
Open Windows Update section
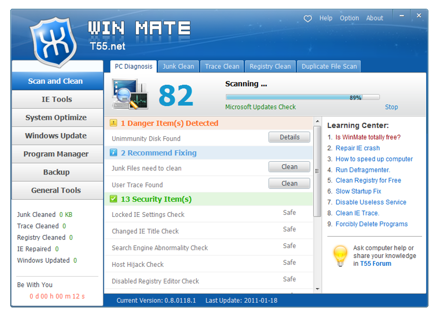(x=57, y=136)
